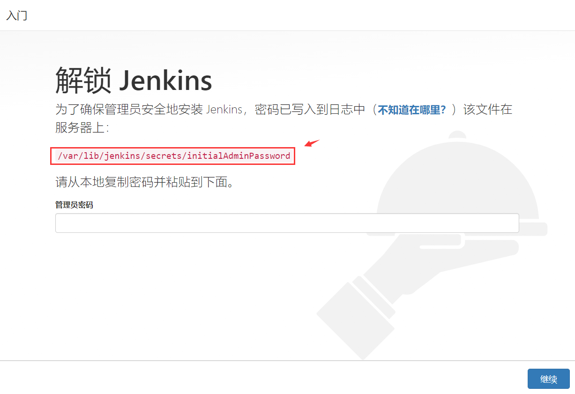Click the 服务器上: text line

click(82, 128)
